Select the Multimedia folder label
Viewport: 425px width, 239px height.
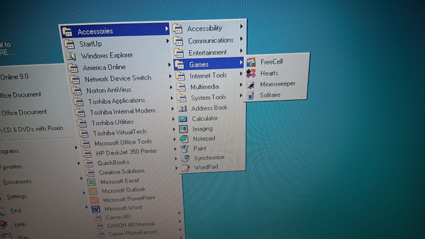pyautogui.click(x=205, y=87)
